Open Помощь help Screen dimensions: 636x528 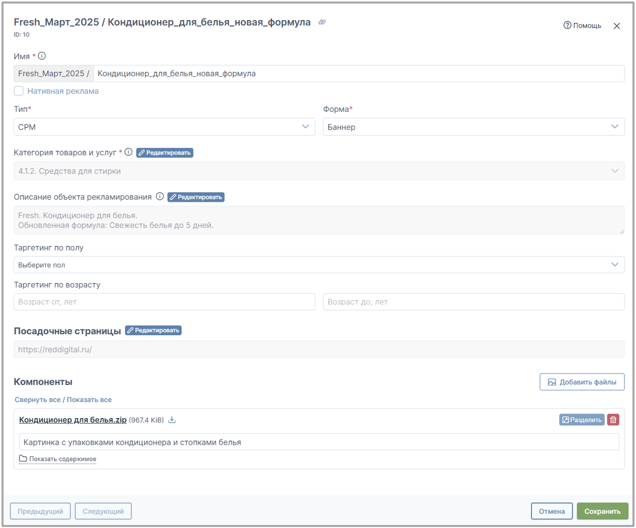click(x=582, y=25)
